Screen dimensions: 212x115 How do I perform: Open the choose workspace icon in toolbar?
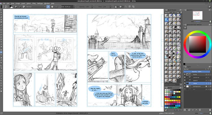click(x=209, y=6)
